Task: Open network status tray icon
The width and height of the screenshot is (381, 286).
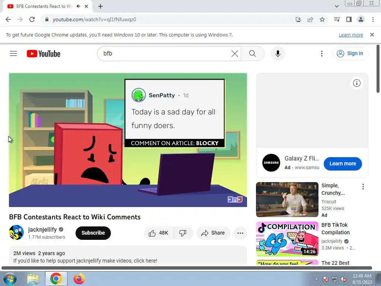Action: (334, 279)
